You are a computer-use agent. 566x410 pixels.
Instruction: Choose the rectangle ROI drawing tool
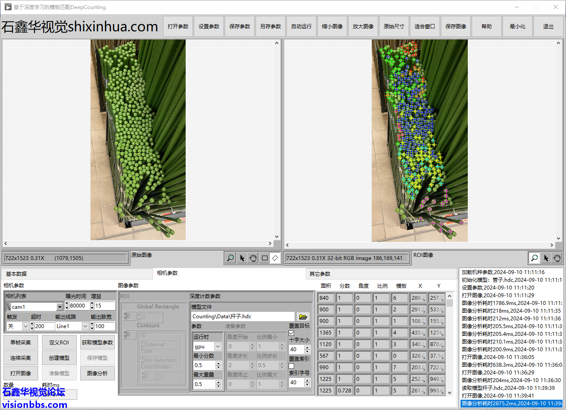[265, 258]
